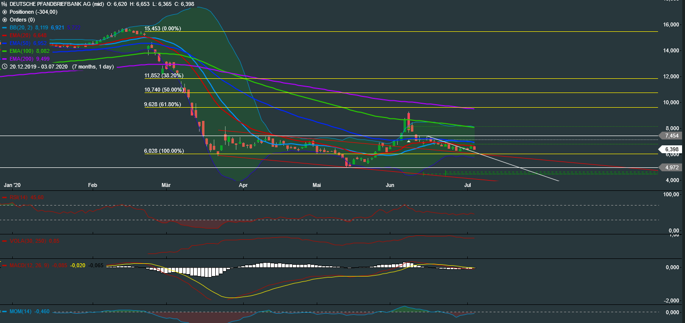Click the MOM value -0,460
Image resolution: width=685 pixels, height=323 pixels.
coord(42,311)
